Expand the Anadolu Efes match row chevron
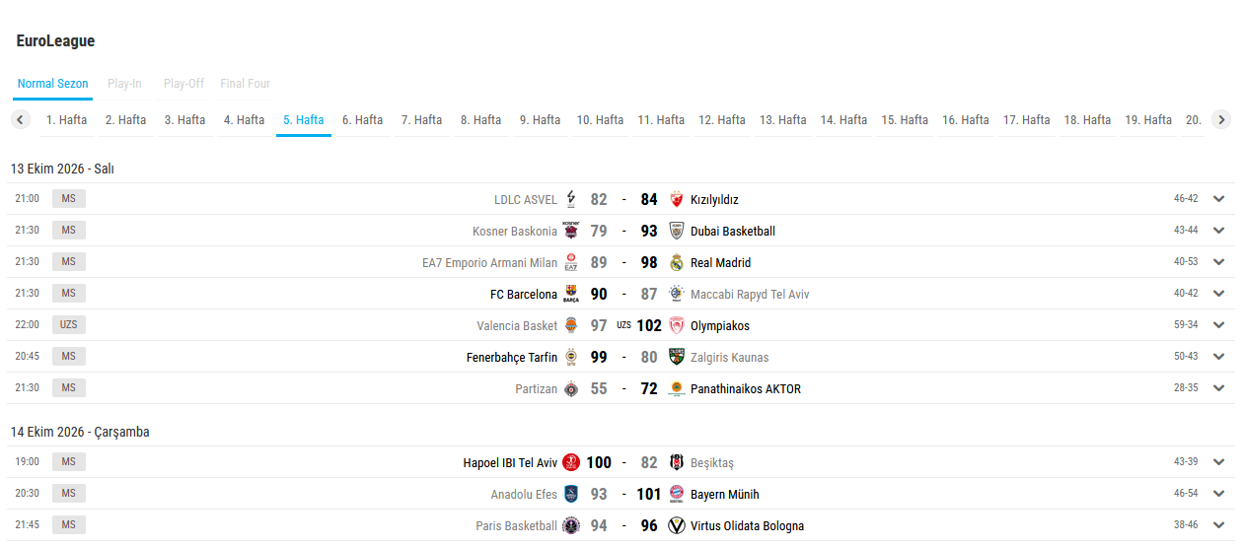This screenshot has height=547, width=1242. coord(1219,494)
